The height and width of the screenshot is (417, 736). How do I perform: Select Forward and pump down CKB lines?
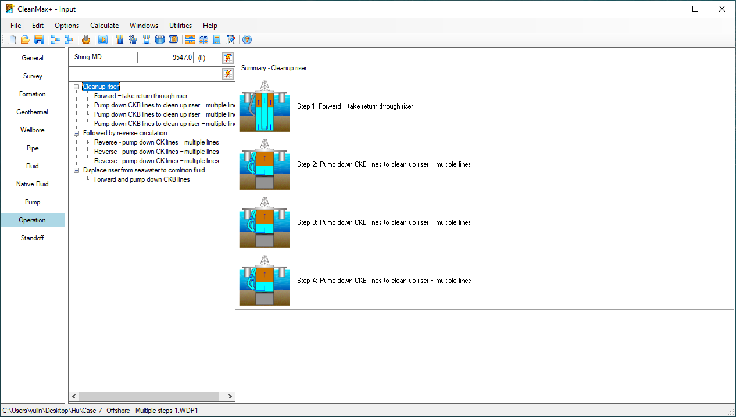(x=142, y=179)
